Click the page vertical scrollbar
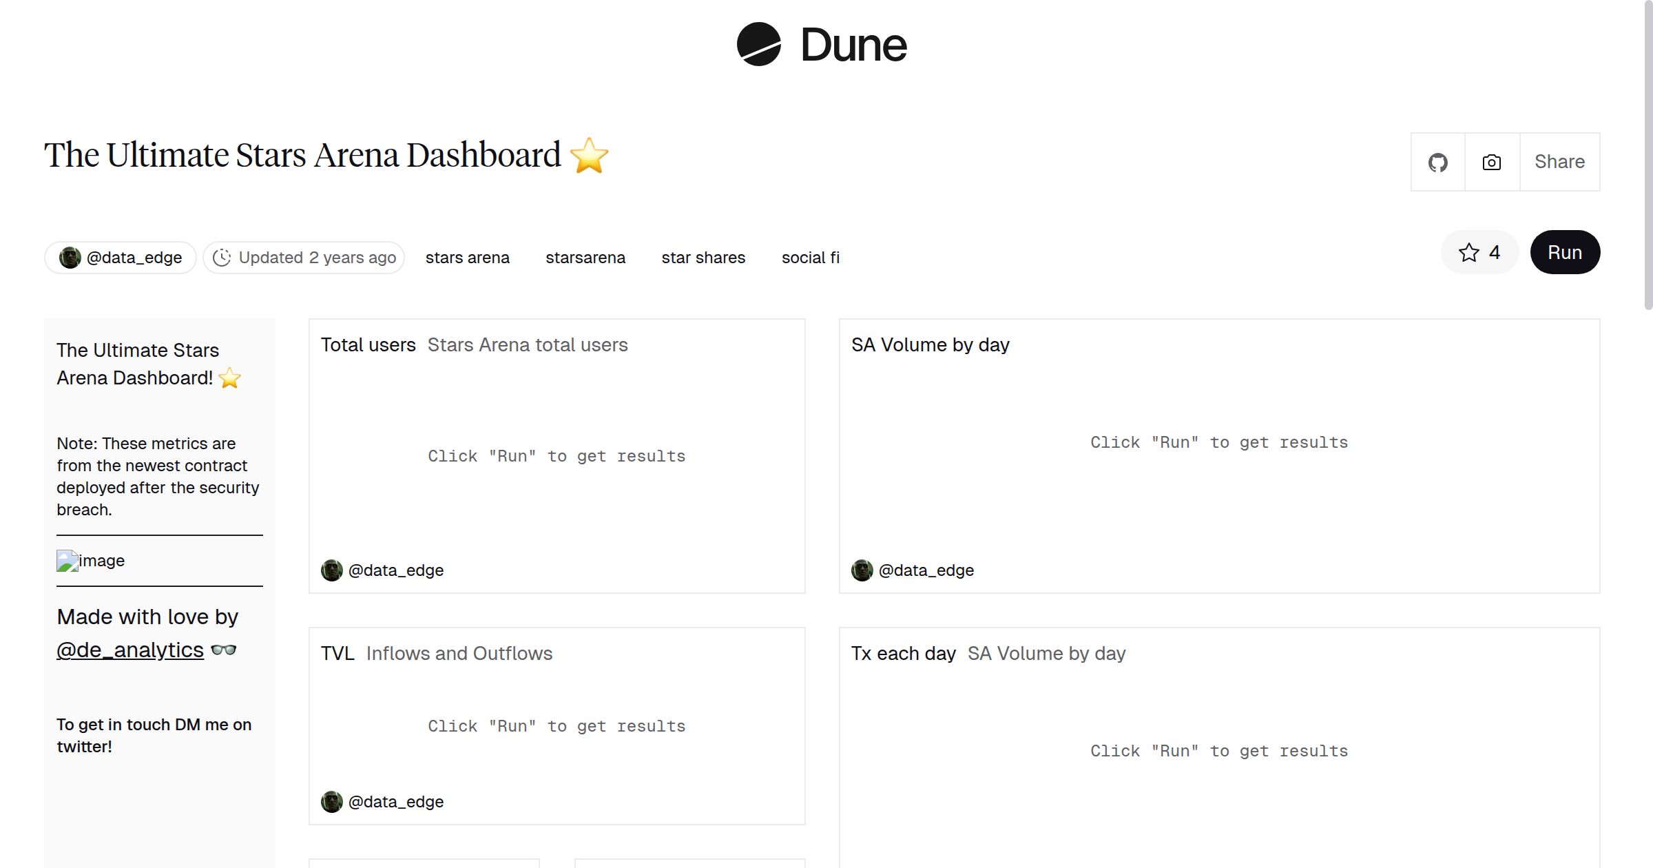 point(1647,155)
